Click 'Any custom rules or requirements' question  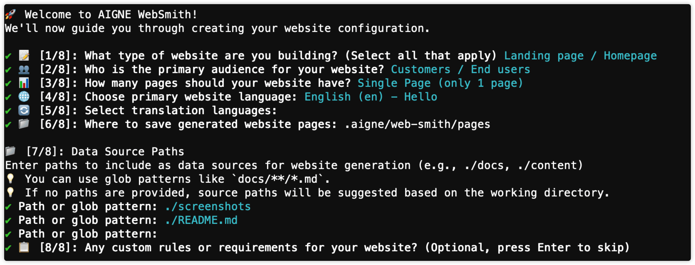251,248
